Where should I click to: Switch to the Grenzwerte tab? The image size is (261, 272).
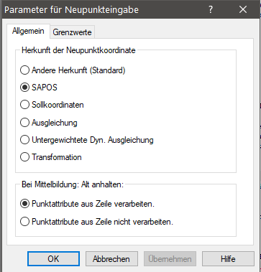(72, 32)
